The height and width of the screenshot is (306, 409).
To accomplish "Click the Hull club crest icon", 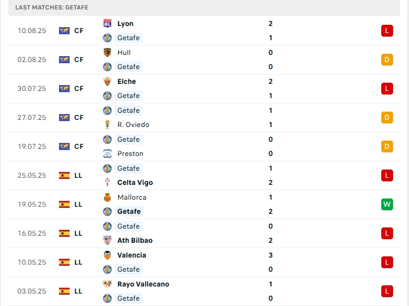I will coord(107,53).
